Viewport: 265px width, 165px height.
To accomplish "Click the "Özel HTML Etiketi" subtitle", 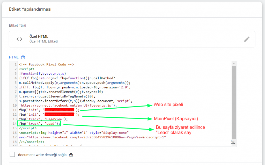I will 43,42.
